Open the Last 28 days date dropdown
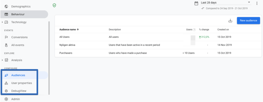The height and width of the screenshot is (102, 263). 226,3
